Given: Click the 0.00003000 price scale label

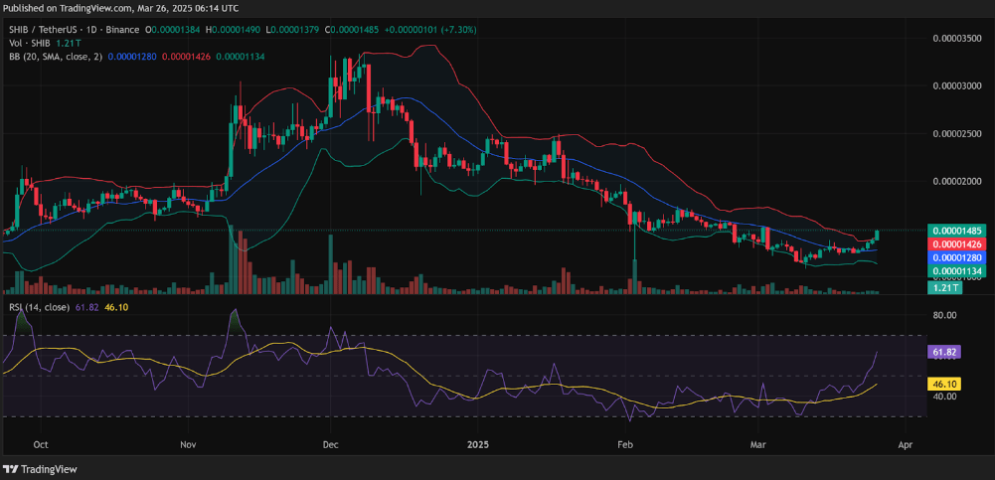Looking at the screenshot, I should pyautogui.click(x=958, y=85).
